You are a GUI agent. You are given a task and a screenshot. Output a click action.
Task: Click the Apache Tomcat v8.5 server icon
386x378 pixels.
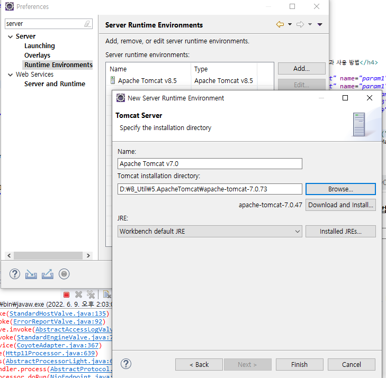point(113,80)
